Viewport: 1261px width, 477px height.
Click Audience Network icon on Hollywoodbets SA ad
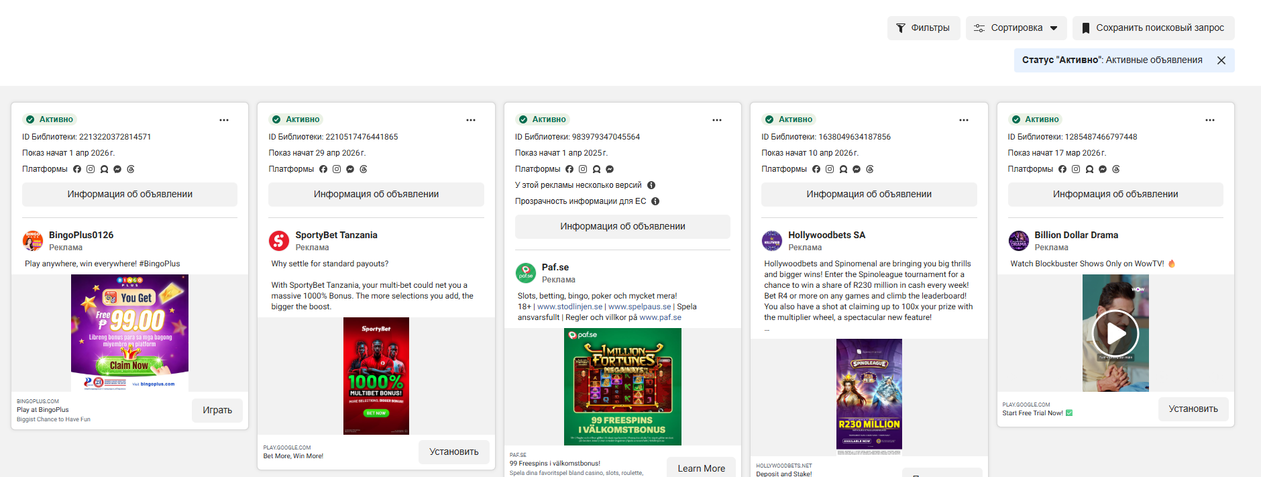point(843,169)
